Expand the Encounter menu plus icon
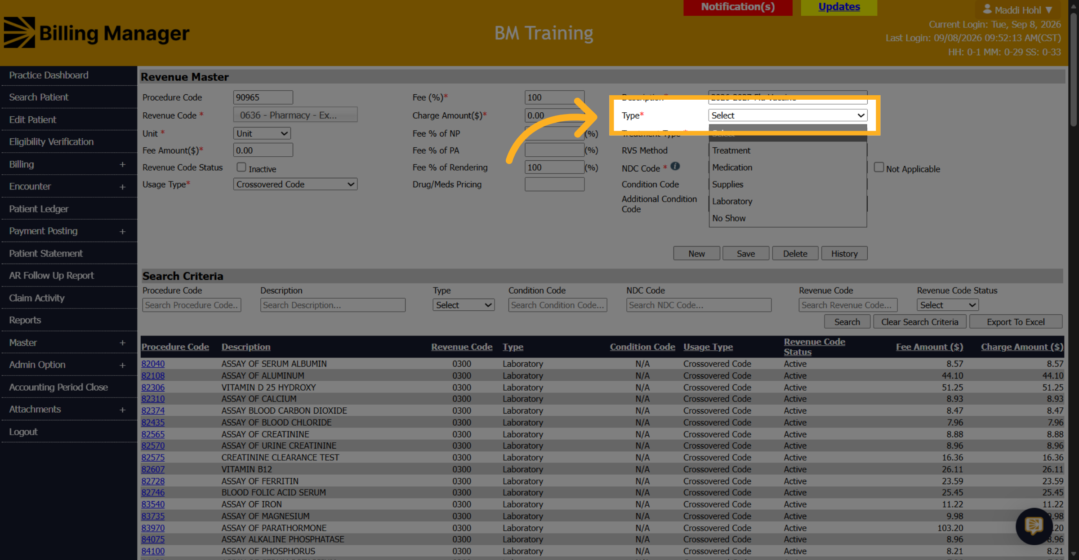Image resolution: width=1079 pixels, height=560 pixels. pos(122,187)
